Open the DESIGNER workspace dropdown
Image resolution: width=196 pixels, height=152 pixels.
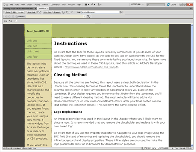point(137,4)
